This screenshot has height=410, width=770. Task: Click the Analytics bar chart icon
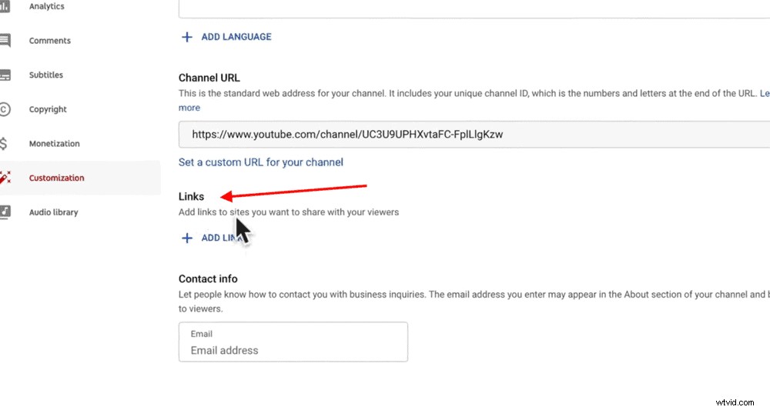5,7
